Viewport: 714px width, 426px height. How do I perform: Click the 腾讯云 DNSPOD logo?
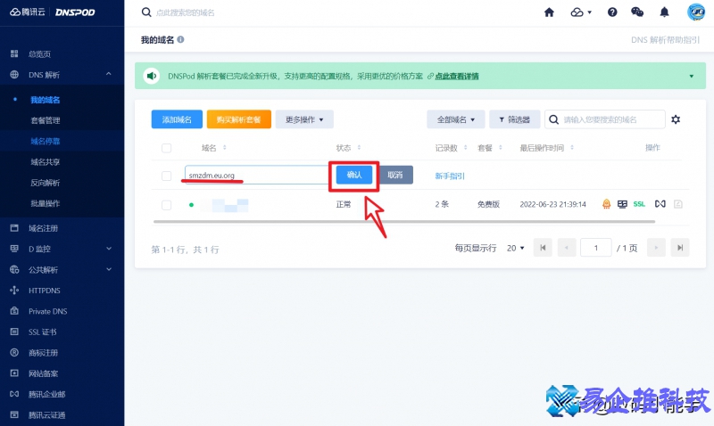coord(53,12)
